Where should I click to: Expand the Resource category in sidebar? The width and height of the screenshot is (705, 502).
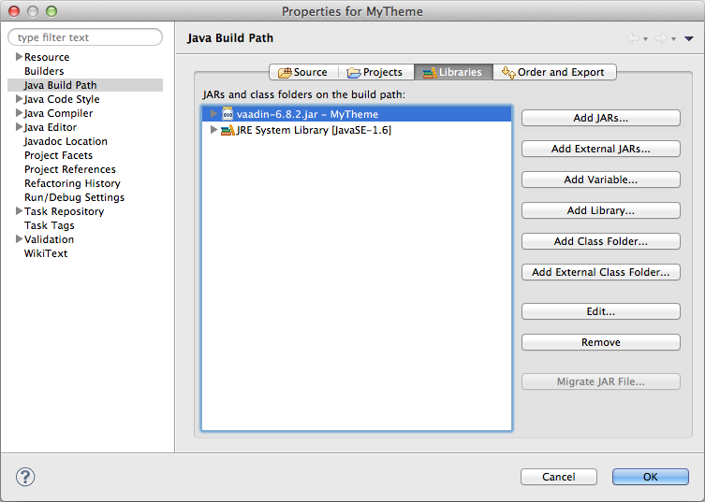[19, 57]
